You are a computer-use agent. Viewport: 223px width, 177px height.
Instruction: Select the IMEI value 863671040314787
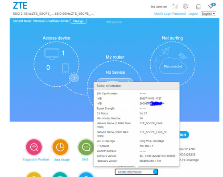point(150,98)
